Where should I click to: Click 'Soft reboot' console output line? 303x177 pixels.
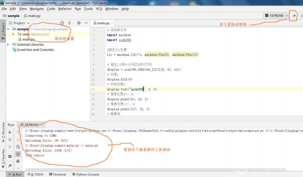pos(35,155)
